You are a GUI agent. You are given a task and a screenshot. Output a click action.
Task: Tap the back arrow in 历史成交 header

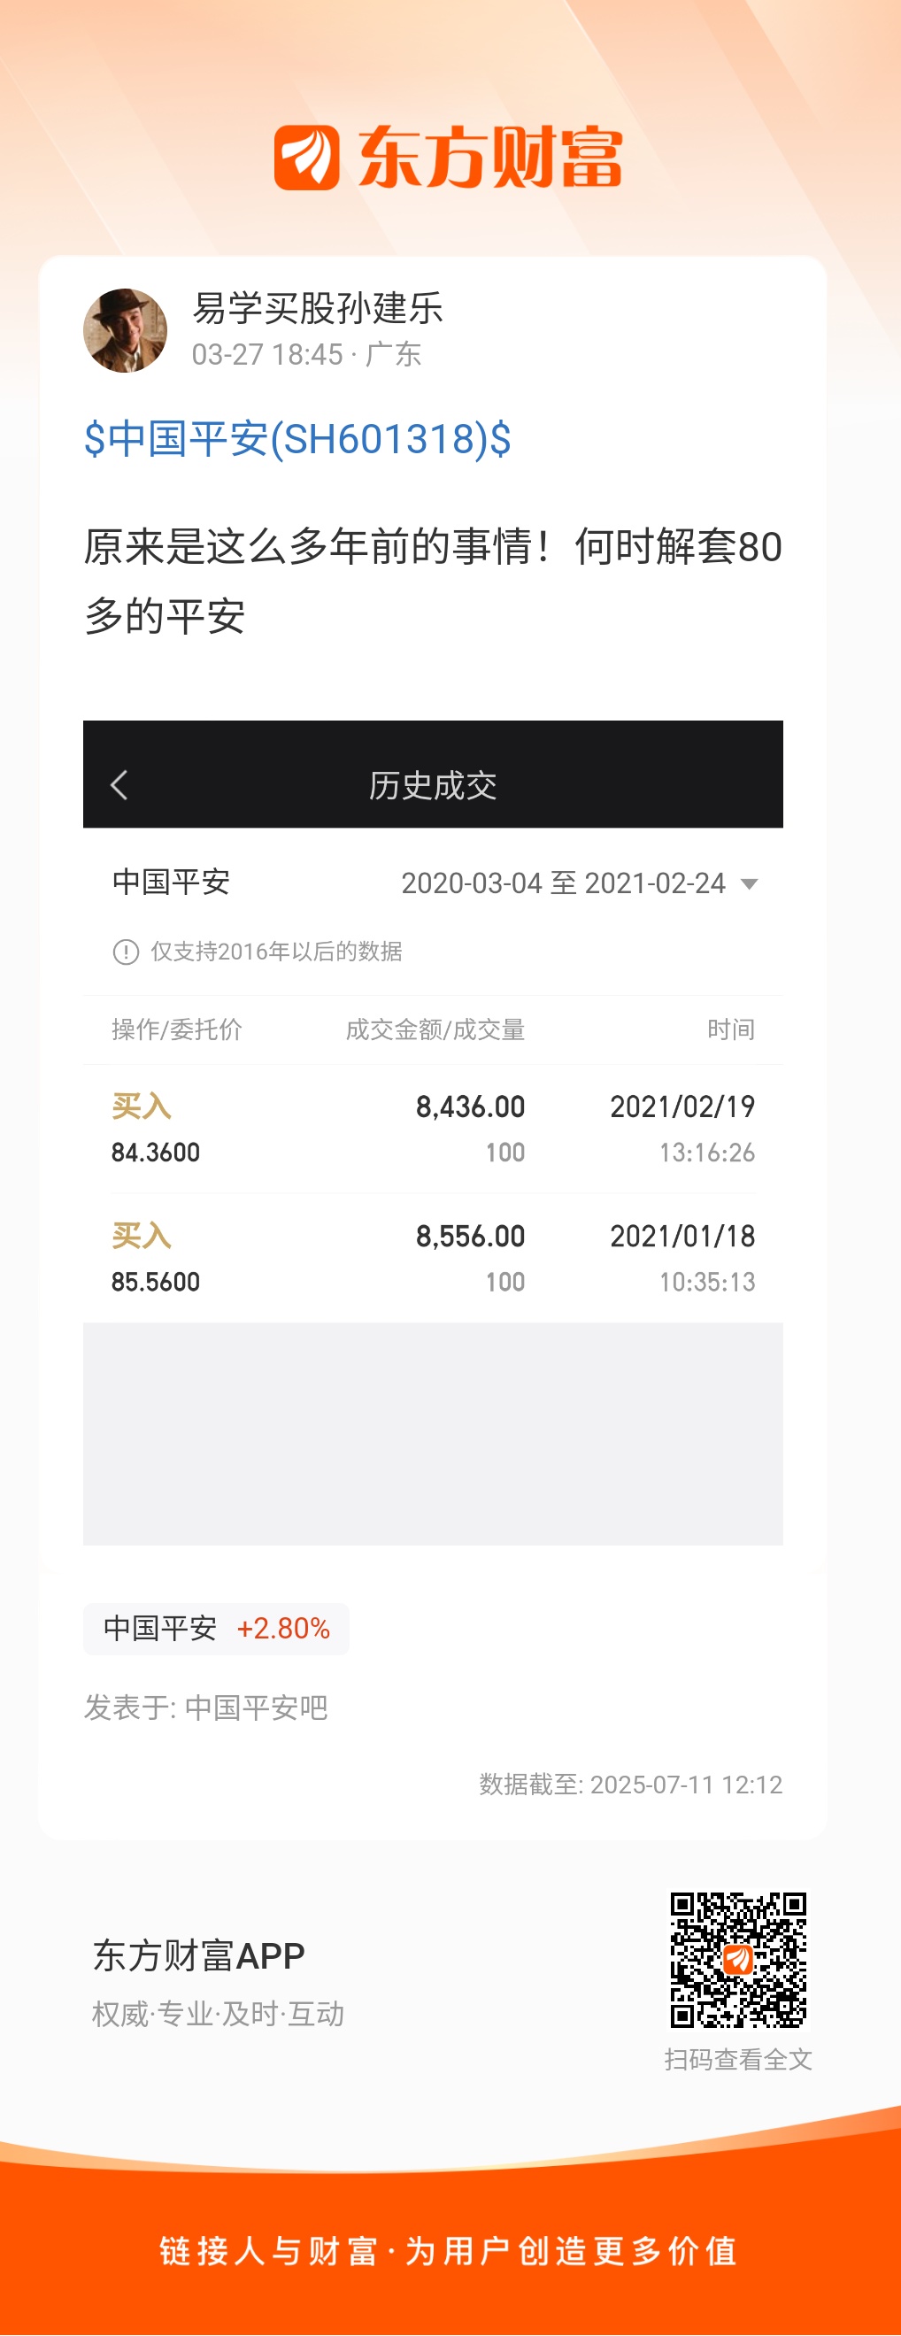pos(119,785)
